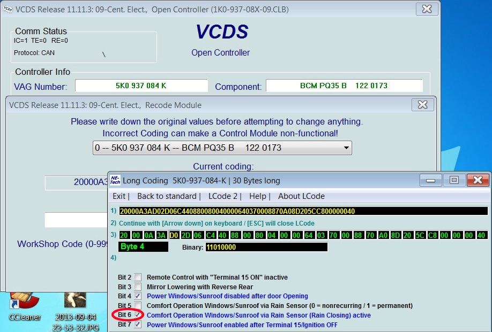Click Protocol: CAN in Comm Status
The width and height of the screenshot is (492, 332).
(34, 52)
